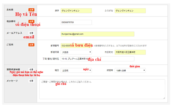Click the 市区町村 city input field

pyautogui.click(x=130, y=52)
